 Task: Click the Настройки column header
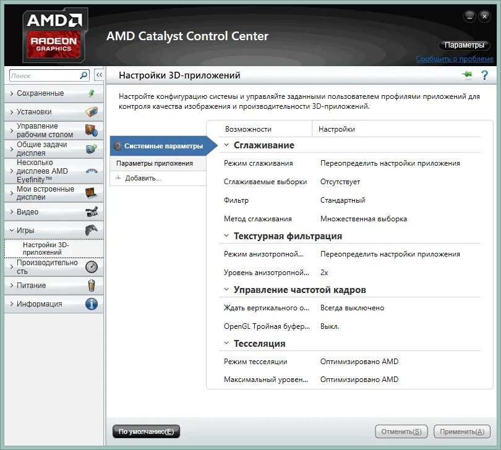click(336, 129)
